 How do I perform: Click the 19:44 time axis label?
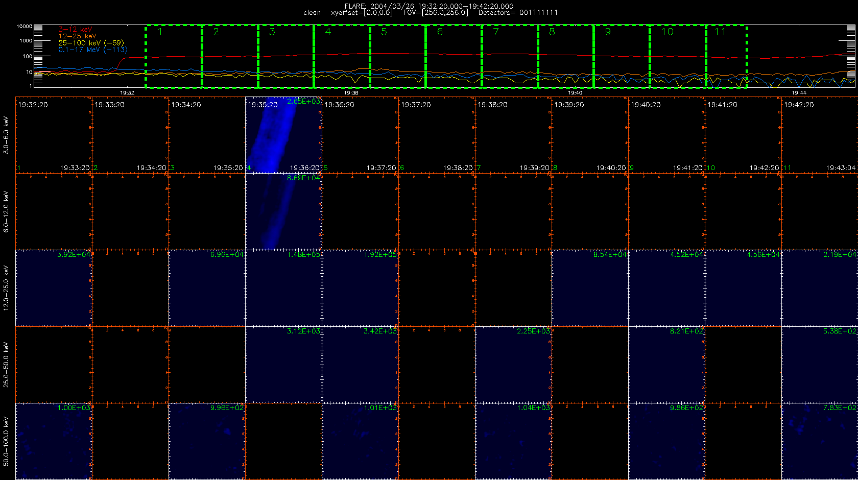pos(799,92)
